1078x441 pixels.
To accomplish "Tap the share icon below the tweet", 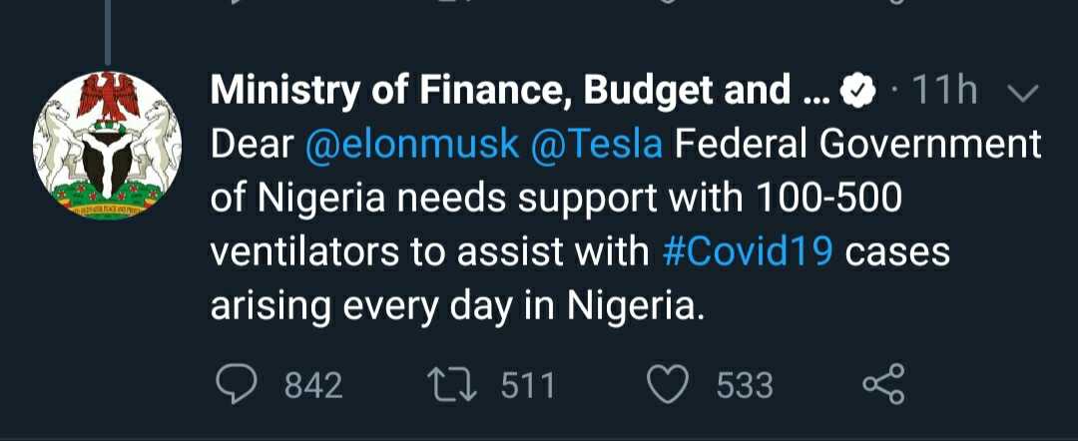I will (x=882, y=384).
